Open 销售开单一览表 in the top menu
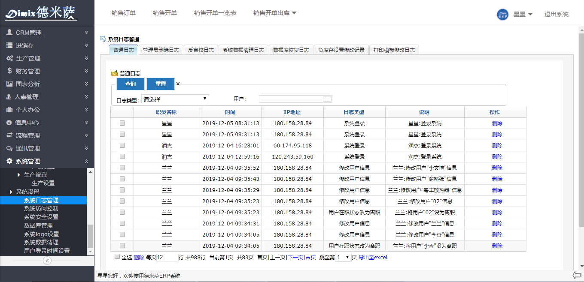The height and width of the screenshot is (282, 584). [x=215, y=13]
